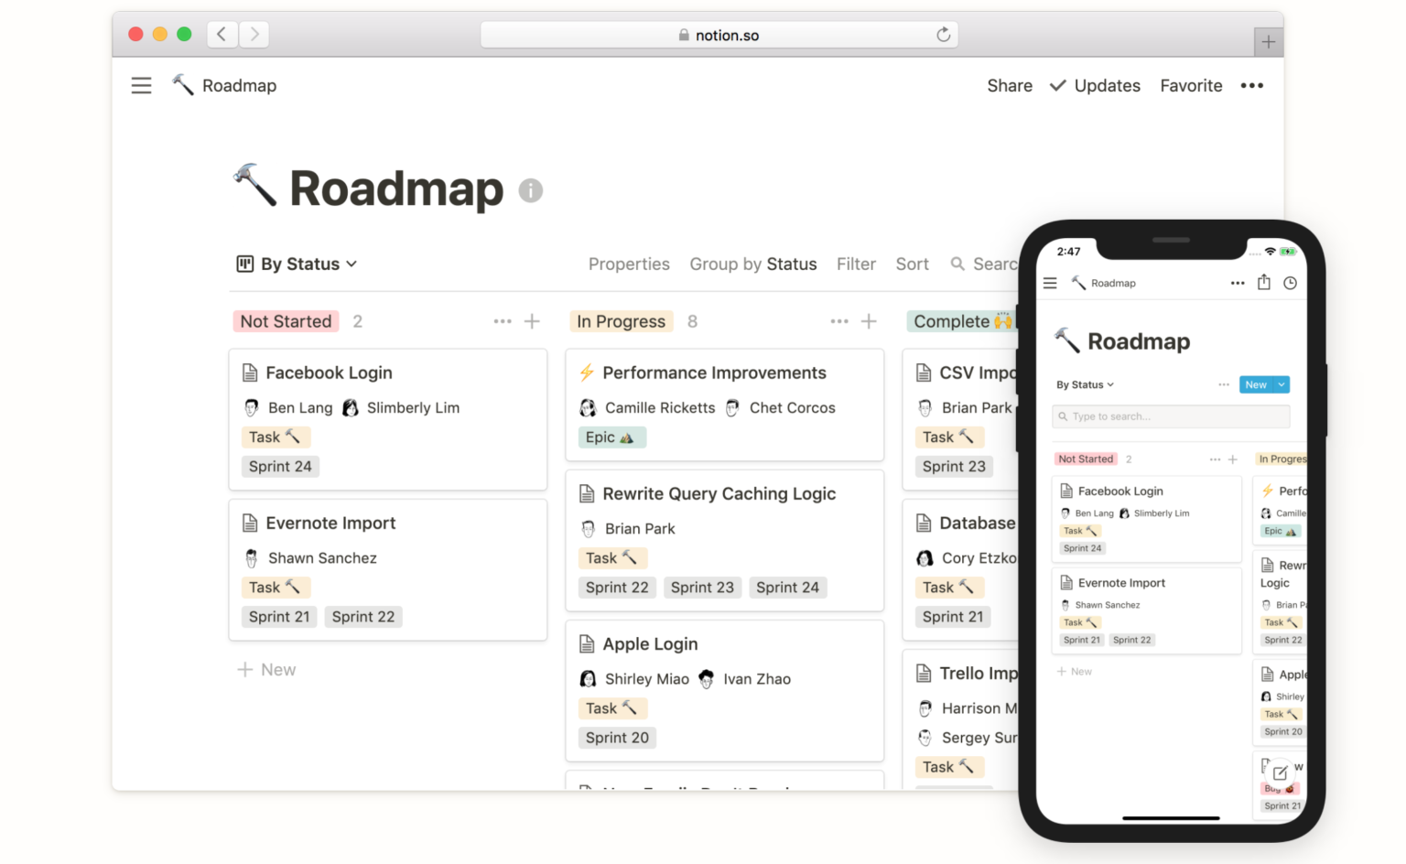Click the info icon next to Roadmap heading
Image resolution: width=1406 pixels, height=864 pixels.
pyautogui.click(x=531, y=190)
